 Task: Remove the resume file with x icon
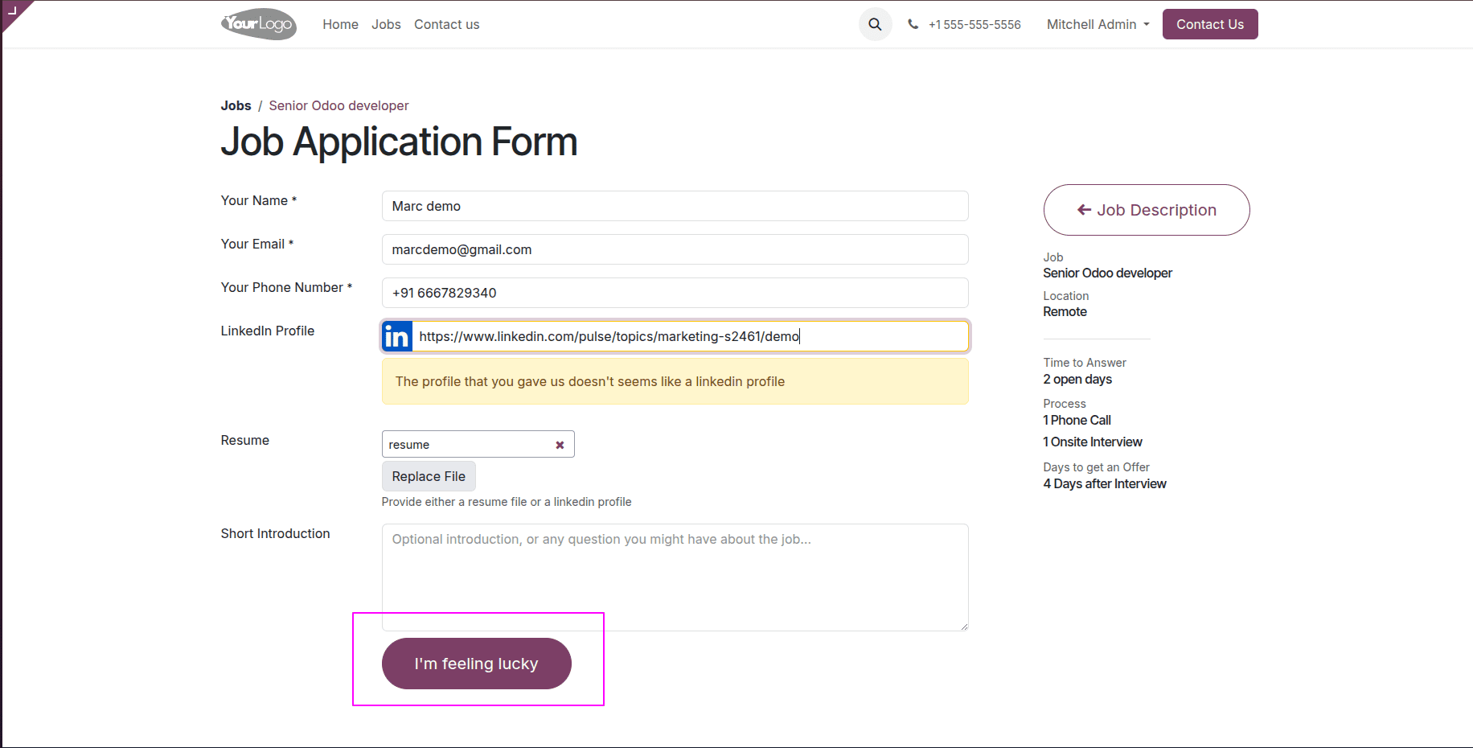click(x=560, y=445)
